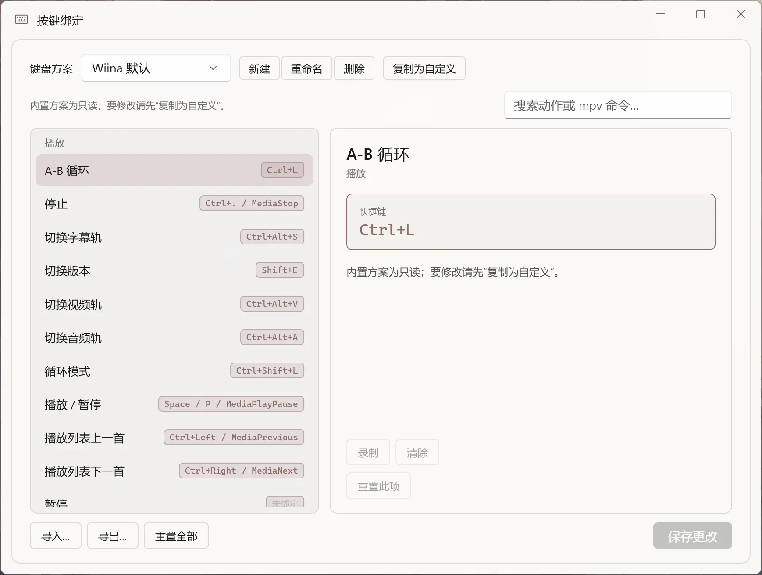Select the 切换版本 row
This screenshot has width=762, height=575.
(x=174, y=270)
